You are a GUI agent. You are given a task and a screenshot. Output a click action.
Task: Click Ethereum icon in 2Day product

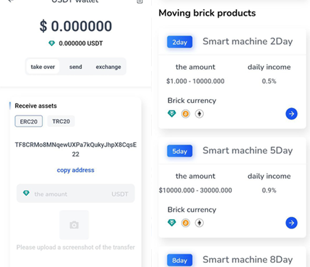pos(199,114)
